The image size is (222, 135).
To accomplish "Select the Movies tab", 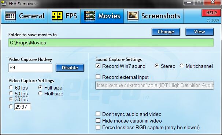I will pos(102,16).
